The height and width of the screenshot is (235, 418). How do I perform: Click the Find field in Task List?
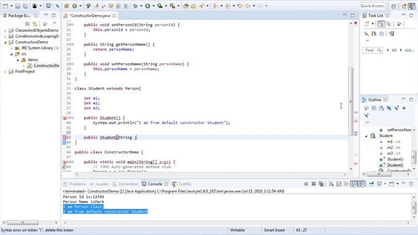pos(372,50)
